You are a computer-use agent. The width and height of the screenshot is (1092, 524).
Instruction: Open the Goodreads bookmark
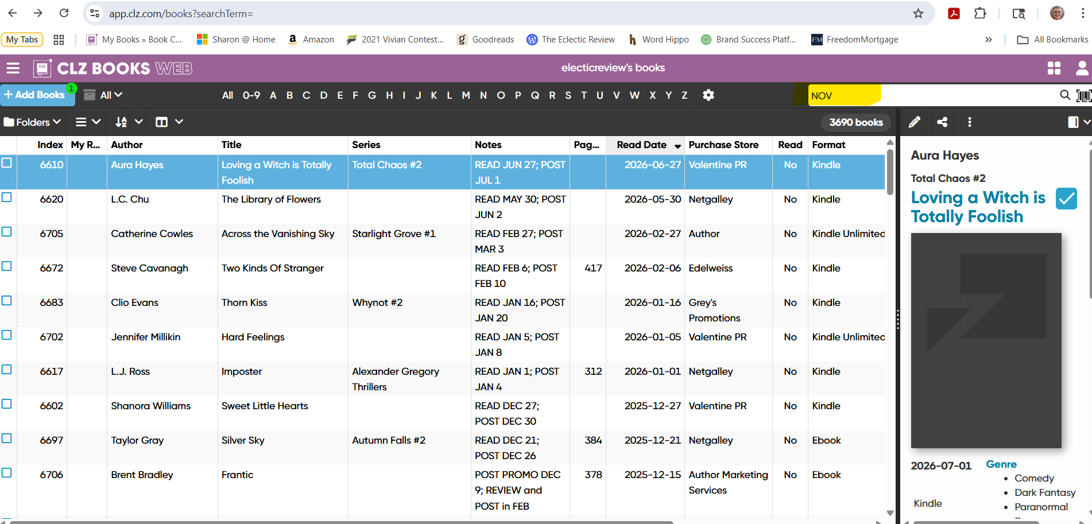tap(486, 40)
